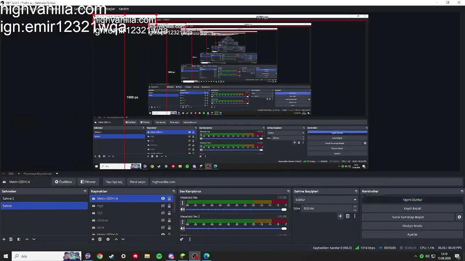The height and width of the screenshot is (261, 465).
Task: Toggle lock on the simit source
Action: point(169,228)
